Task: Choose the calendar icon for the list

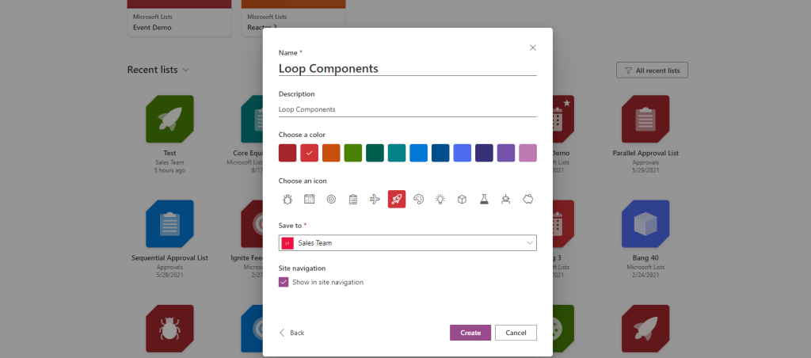Action: click(x=310, y=199)
